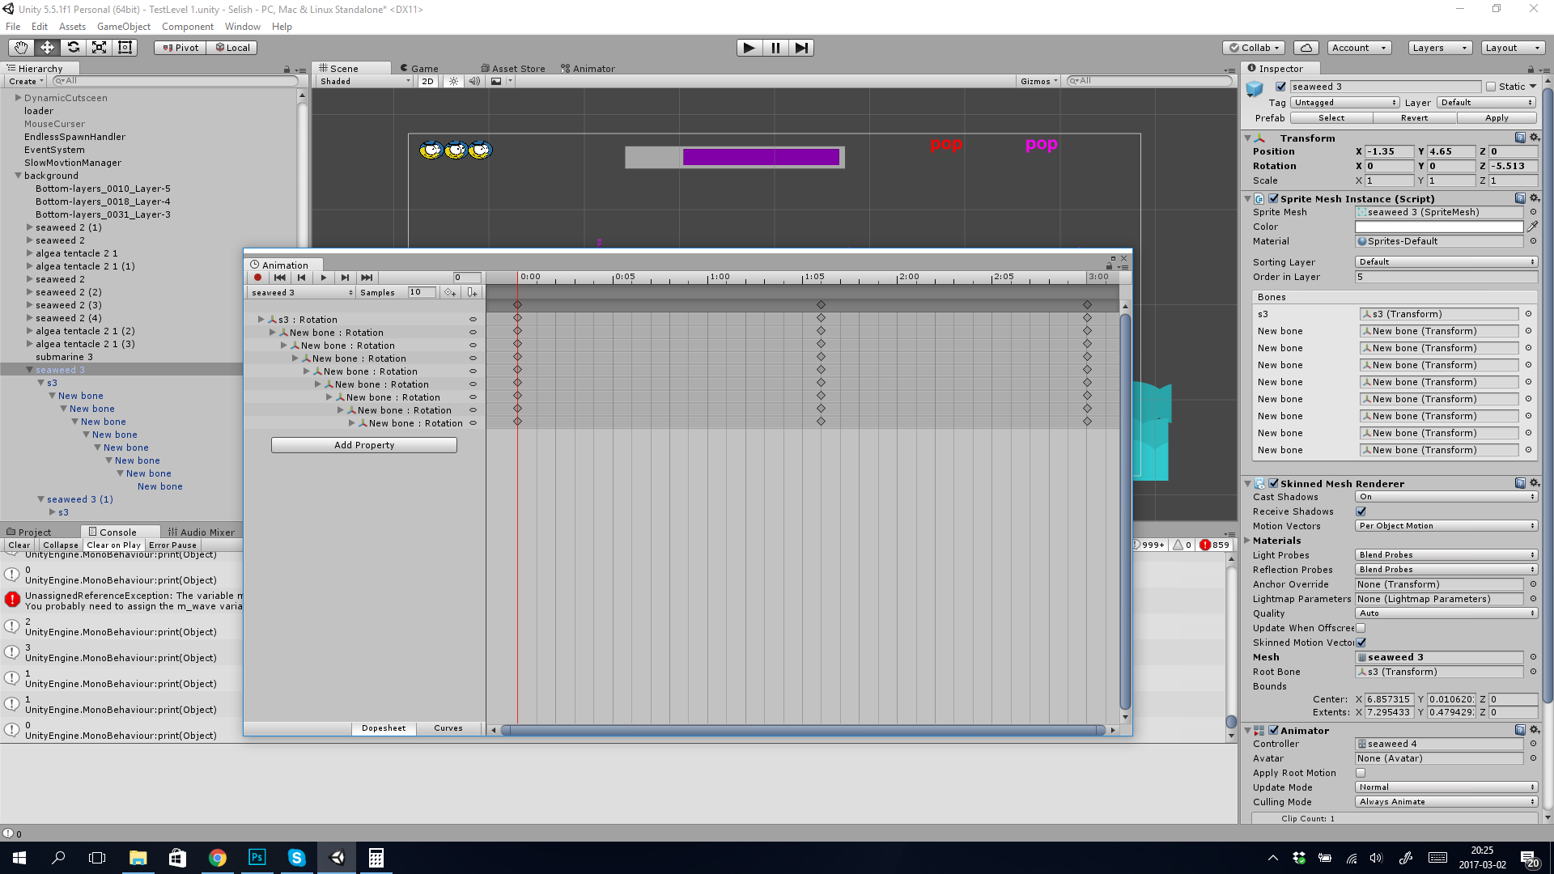Viewport: 1554px width, 874px height.
Task: Click the Step frame button
Action: click(x=800, y=48)
